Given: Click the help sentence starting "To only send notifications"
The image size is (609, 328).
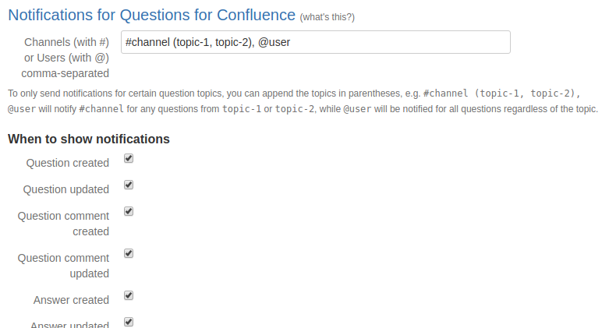Looking at the screenshot, I should pyautogui.click(x=211, y=93).
